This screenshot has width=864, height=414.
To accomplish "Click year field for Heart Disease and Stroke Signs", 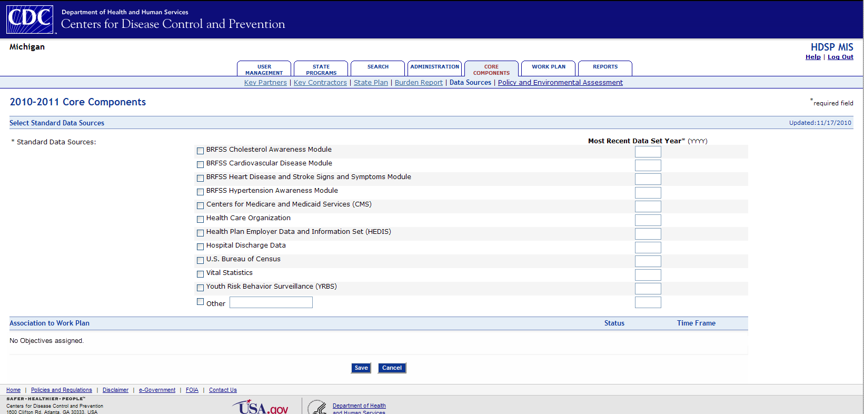I will 648,179.
